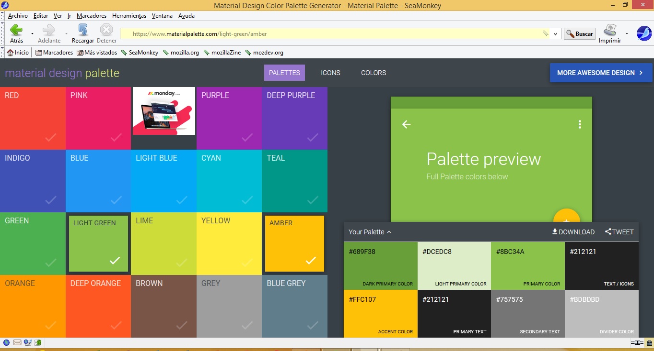The image size is (654, 351).
Task: Deselect the checked LIGHT GREEN color tile
Action: coord(98,244)
